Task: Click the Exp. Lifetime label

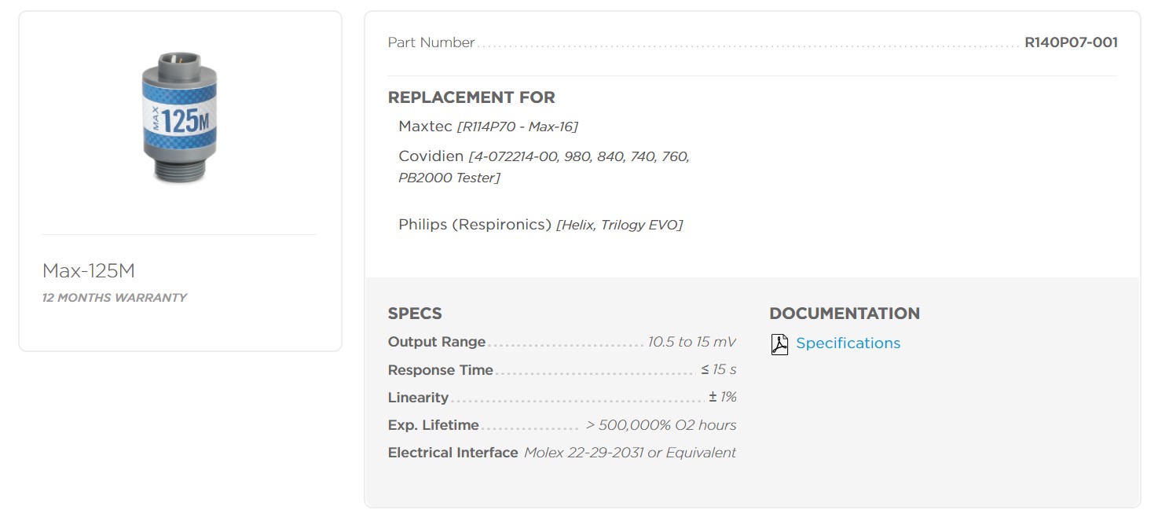Action: pyautogui.click(x=434, y=425)
